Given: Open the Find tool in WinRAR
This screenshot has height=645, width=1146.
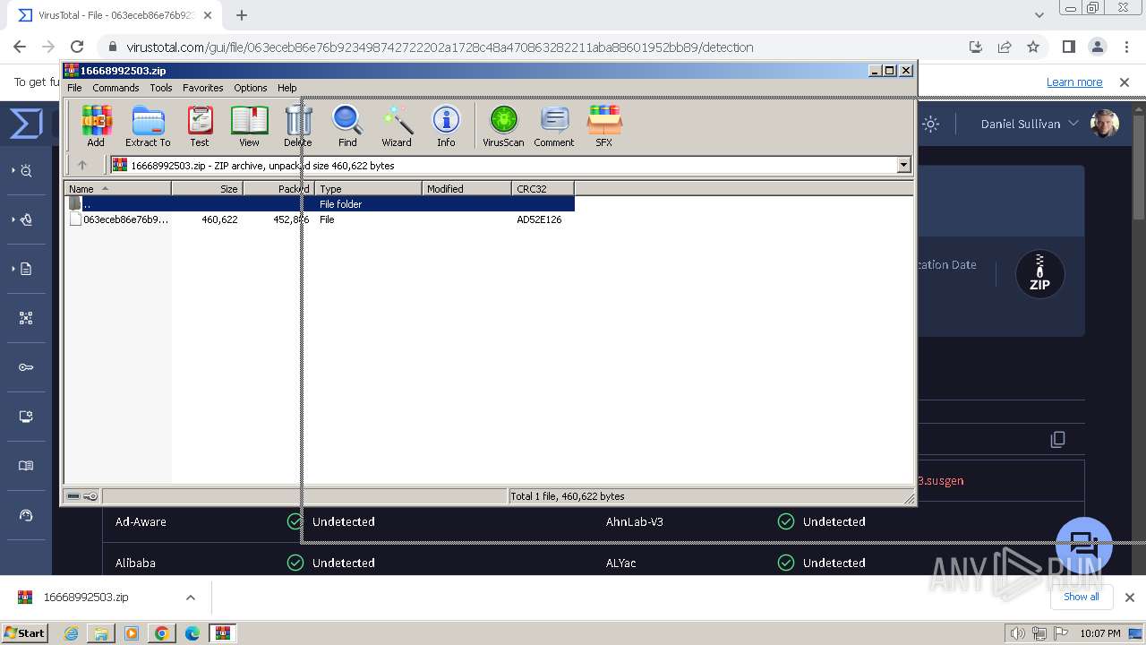Looking at the screenshot, I should coord(347,125).
